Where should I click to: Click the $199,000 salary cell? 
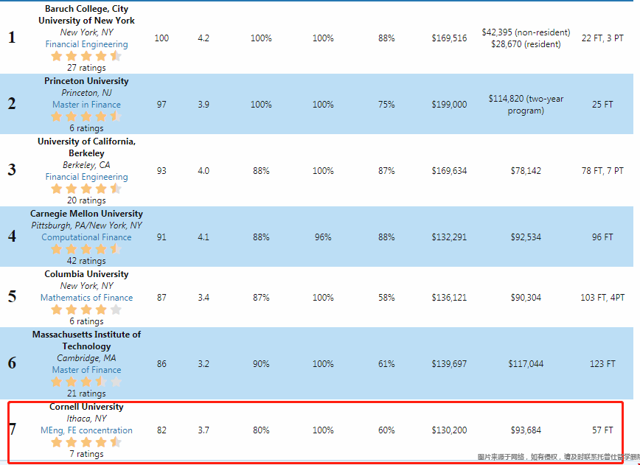pos(449,105)
